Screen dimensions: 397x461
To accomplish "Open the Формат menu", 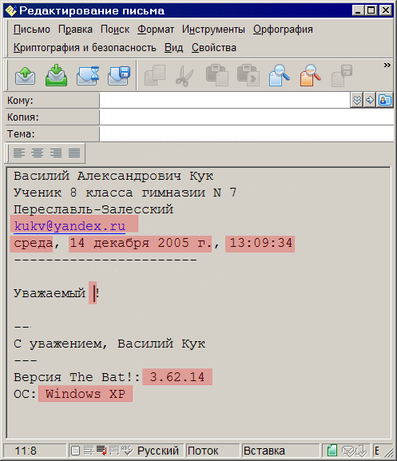I will tap(156, 30).
